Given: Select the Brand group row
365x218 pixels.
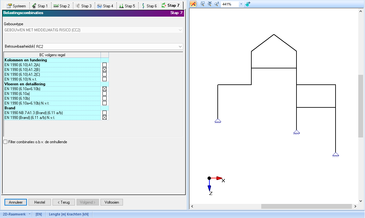Looking at the screenshot, I should point(52,108).
